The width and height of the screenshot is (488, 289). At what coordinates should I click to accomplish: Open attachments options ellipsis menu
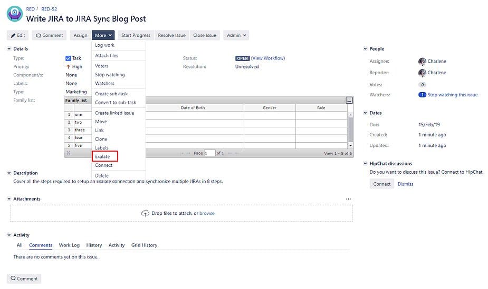[x=349, y=199]
